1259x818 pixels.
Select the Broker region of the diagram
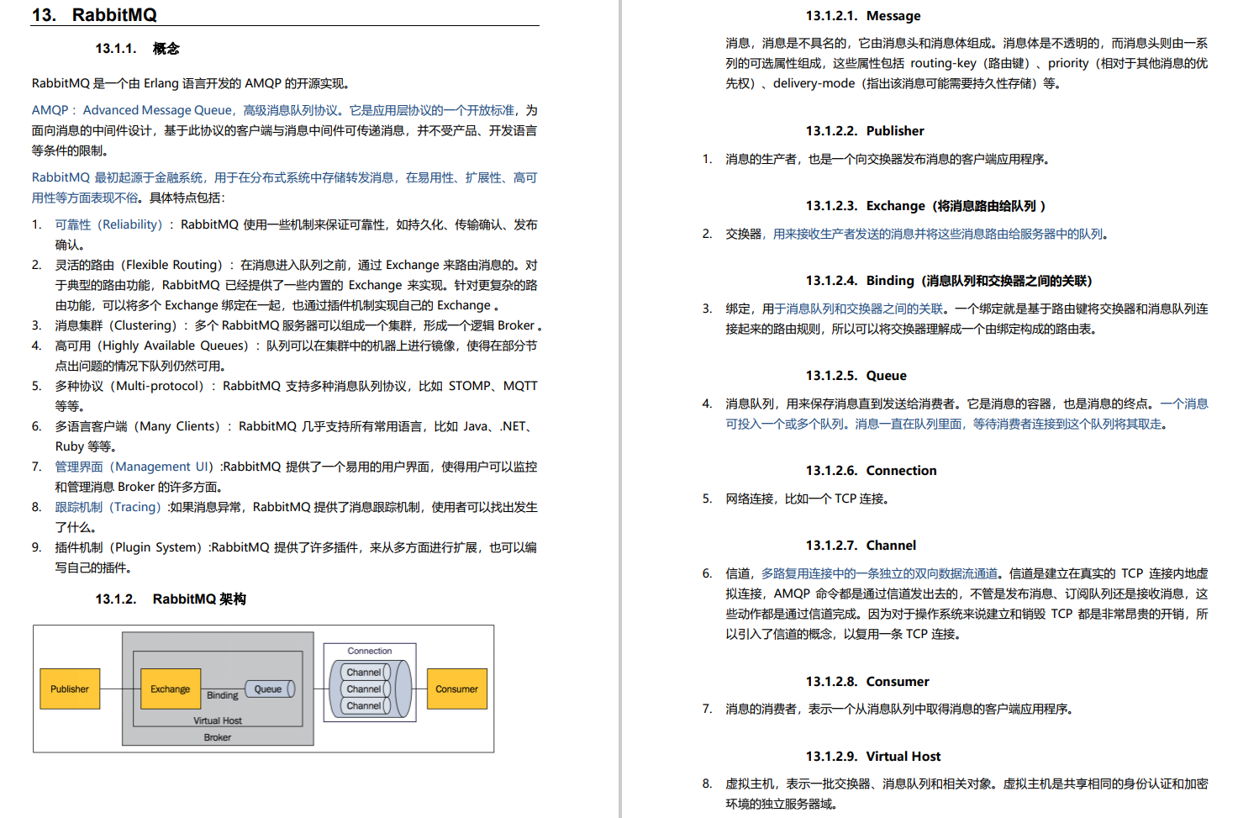point(218,737)
